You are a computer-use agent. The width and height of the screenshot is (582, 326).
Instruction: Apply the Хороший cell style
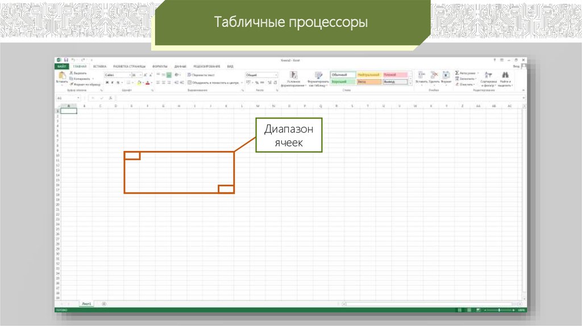coord(343,82)
